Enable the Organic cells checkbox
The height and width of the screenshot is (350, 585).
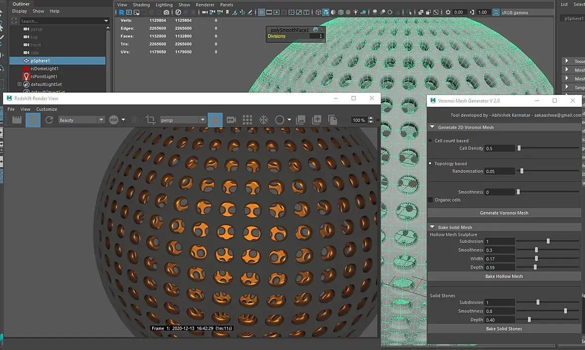[x=430, y=200]
